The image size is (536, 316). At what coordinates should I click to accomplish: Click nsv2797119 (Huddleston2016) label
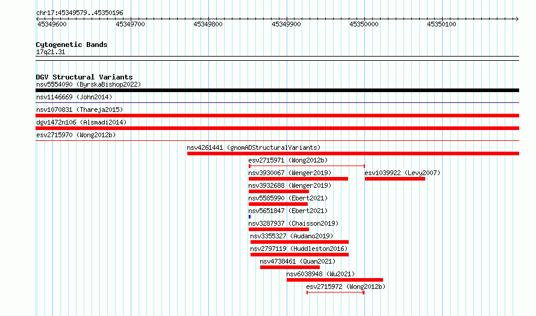point(299,249)
